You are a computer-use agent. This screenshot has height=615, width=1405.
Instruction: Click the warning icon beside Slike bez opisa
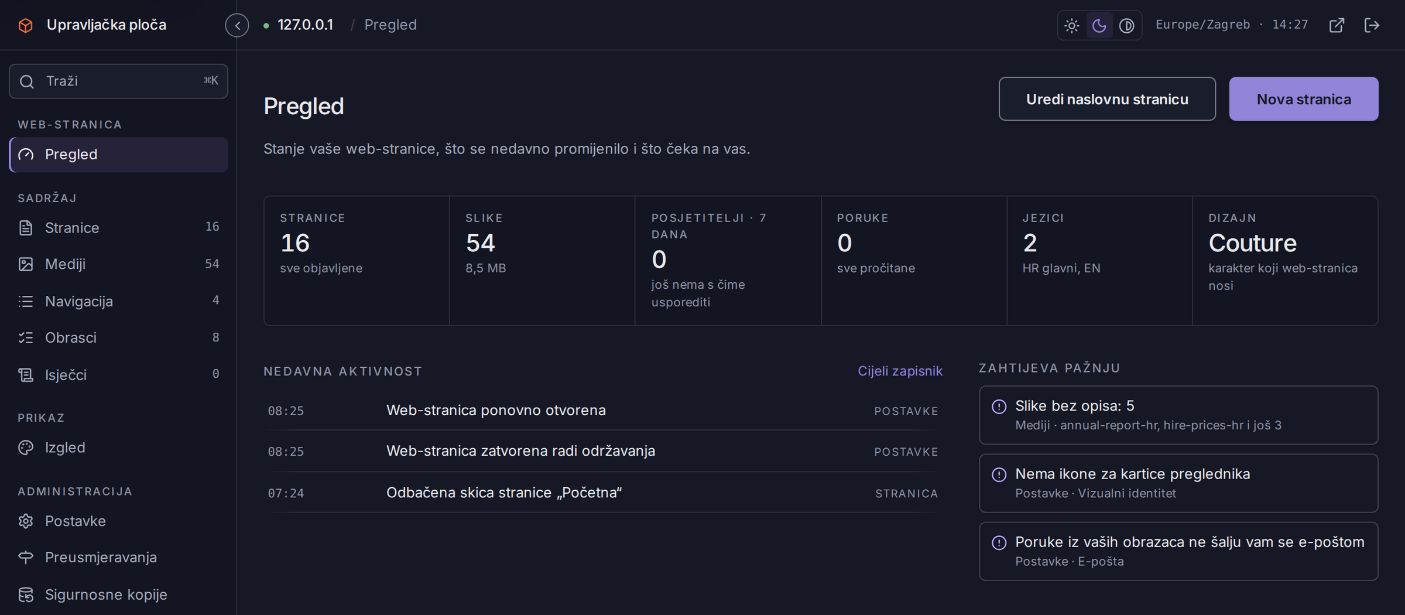(999, 406)
